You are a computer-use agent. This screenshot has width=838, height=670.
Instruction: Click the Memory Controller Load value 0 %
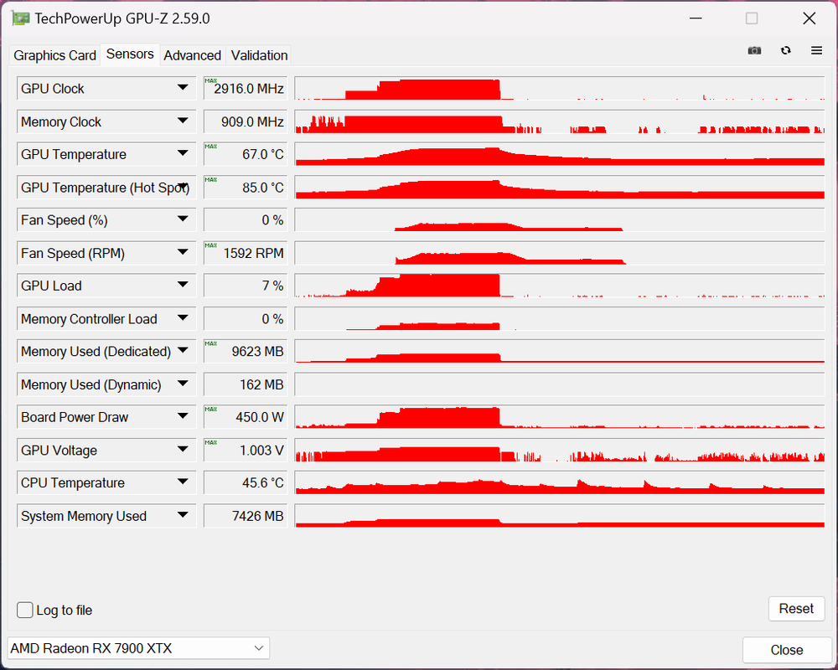[246, 318]
